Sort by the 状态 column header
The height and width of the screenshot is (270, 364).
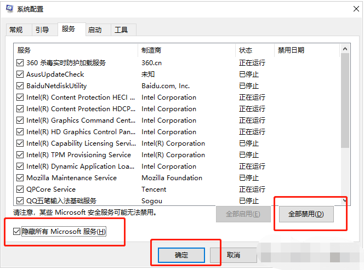pos(255,50)
